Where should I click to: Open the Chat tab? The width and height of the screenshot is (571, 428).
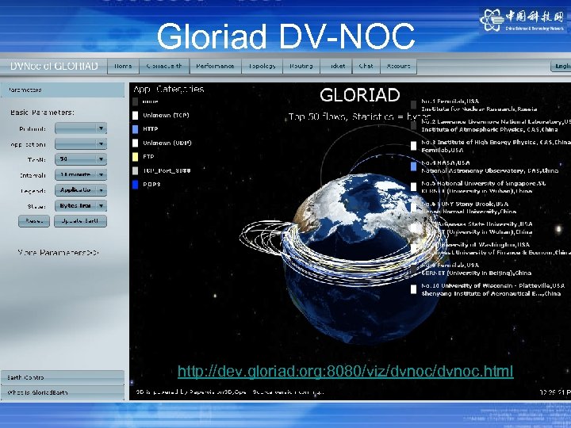point(366,67)
